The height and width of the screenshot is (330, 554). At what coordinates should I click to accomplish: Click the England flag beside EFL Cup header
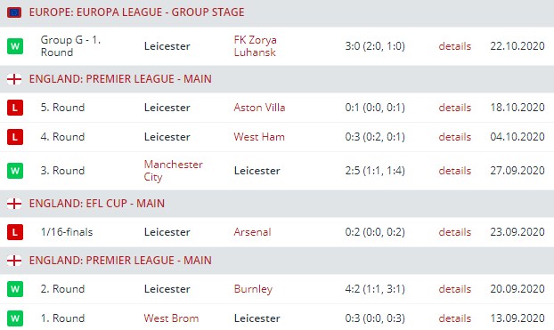[14, 204]
